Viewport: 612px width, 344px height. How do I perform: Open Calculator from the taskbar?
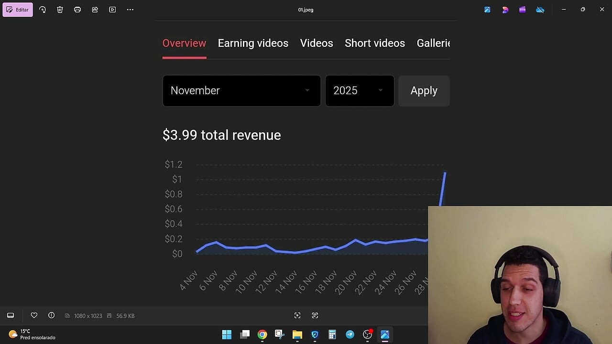tap(332, 334)
